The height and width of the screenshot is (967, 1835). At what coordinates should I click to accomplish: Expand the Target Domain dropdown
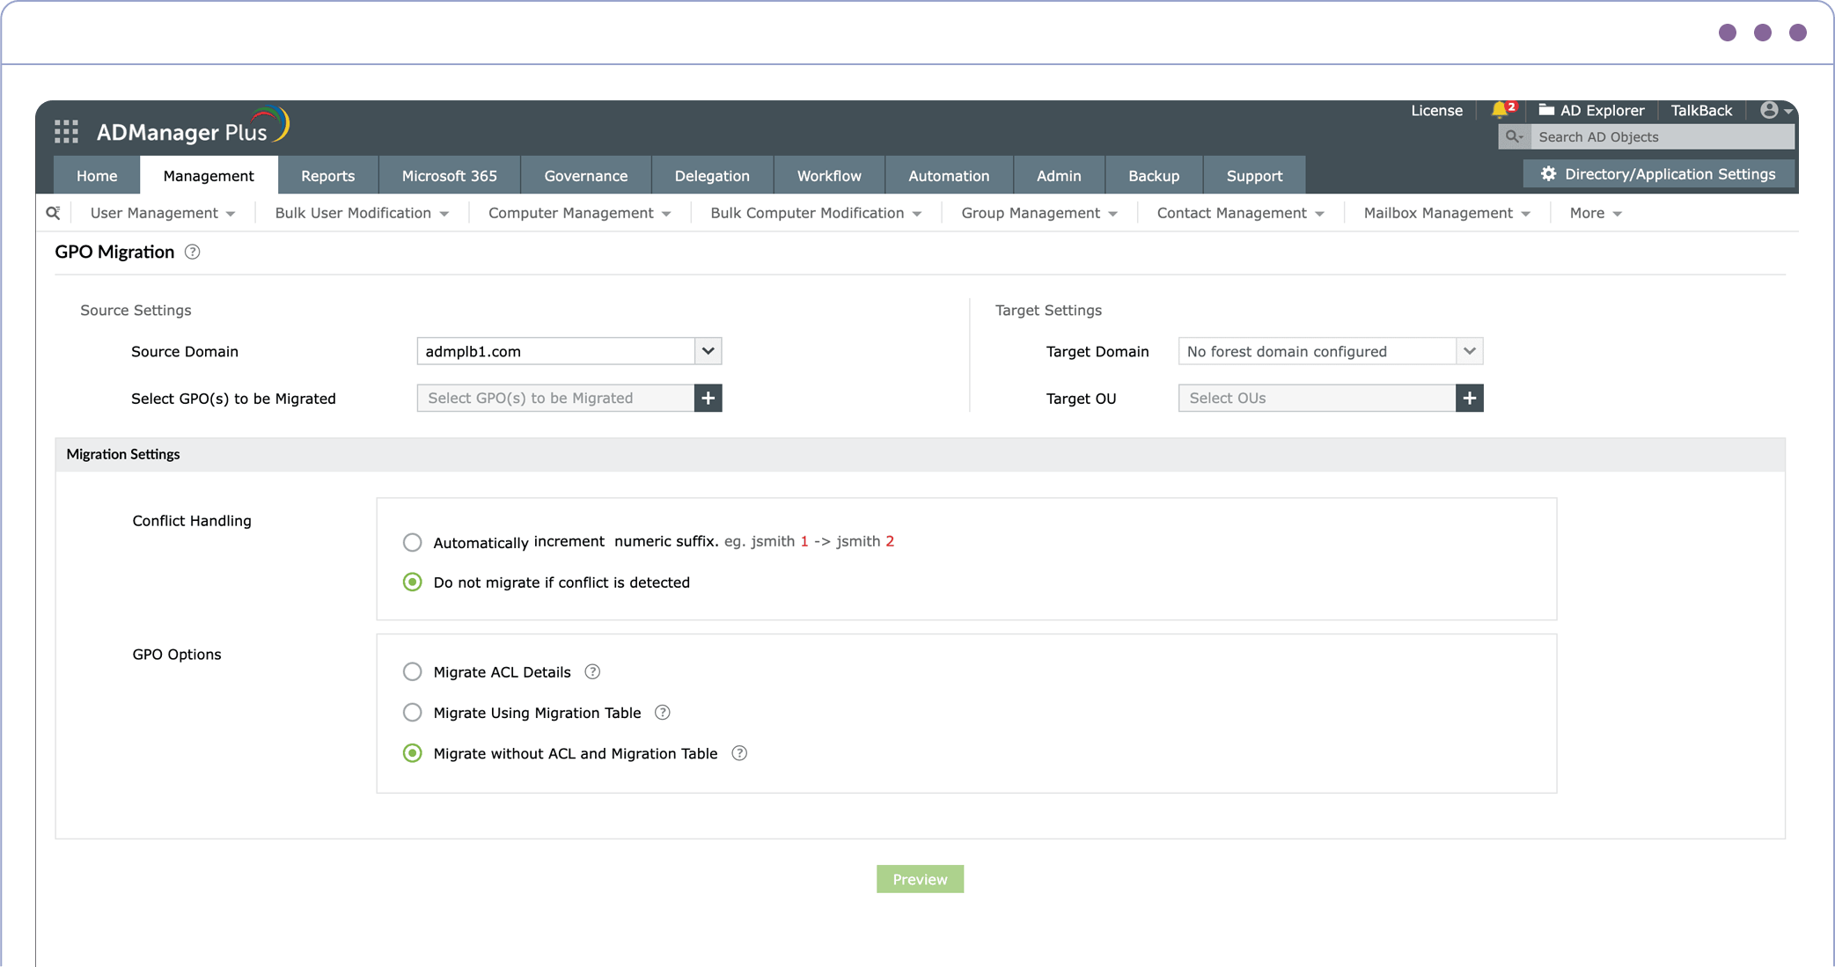1469,351
